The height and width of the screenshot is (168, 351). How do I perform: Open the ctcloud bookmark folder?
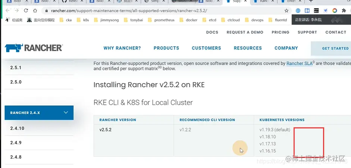point(231,20)
